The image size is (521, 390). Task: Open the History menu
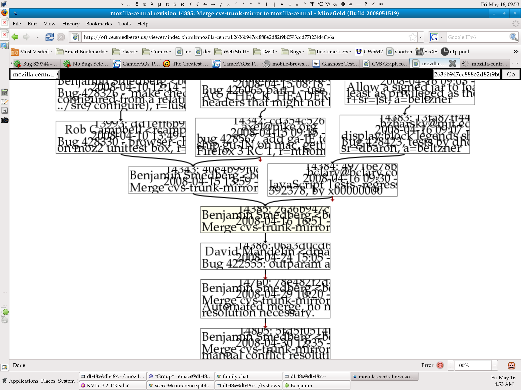coord(71,24)
